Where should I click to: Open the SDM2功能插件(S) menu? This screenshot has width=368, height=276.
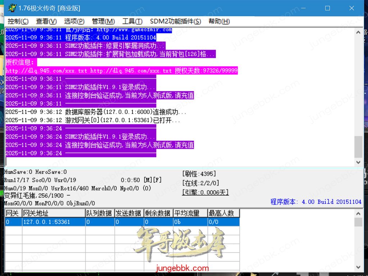[175, 21]
